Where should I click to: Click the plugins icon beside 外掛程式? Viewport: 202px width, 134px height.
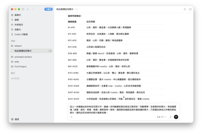12,25
